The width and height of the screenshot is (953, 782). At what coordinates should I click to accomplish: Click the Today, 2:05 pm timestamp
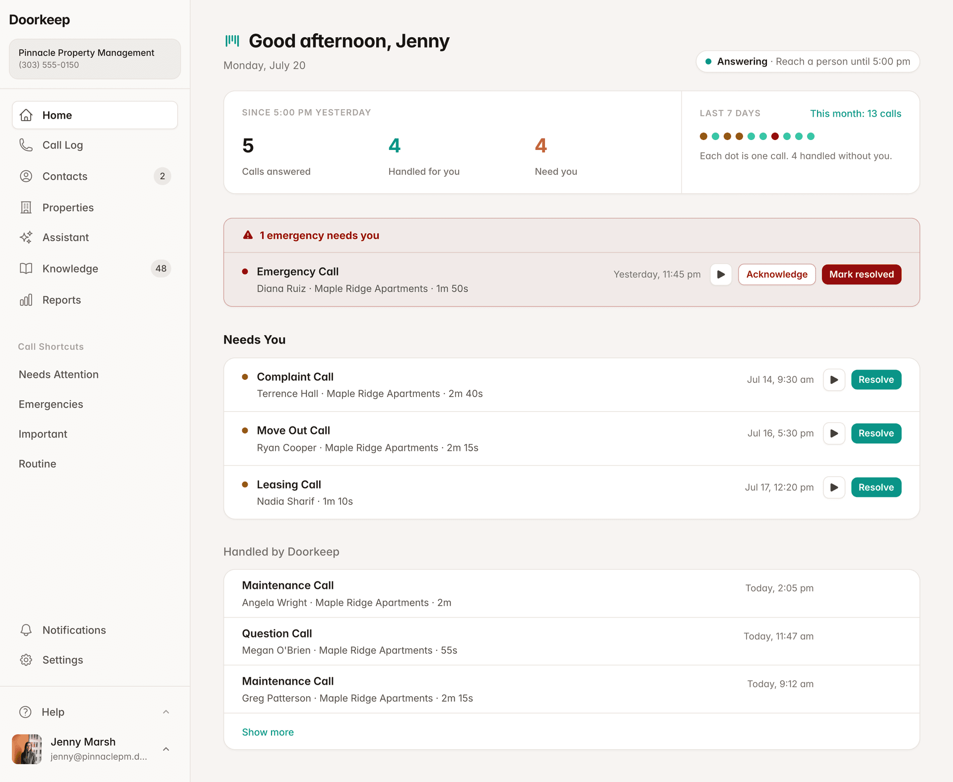tap(779, 588)
